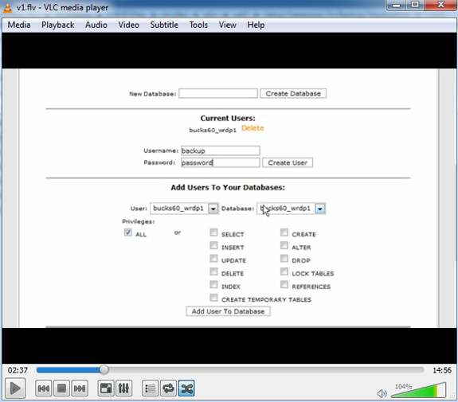Check the DROP privilege checkbox
The width and height of the screenshot is (458, 402).
pyautogui.click(x=284, y=259)
